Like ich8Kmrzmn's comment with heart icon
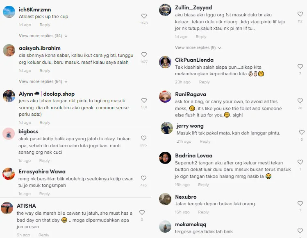This screenshot has width=307, height=238. pos(144,16)
